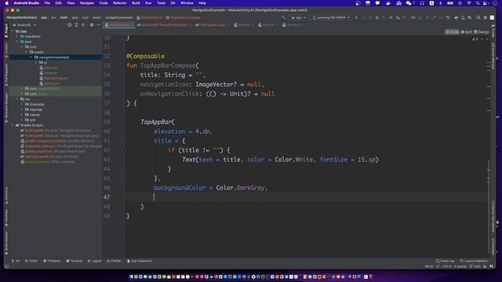
Task: Click line number 39 in gutter
Action: pyautogui.click(x=107, y=122)
